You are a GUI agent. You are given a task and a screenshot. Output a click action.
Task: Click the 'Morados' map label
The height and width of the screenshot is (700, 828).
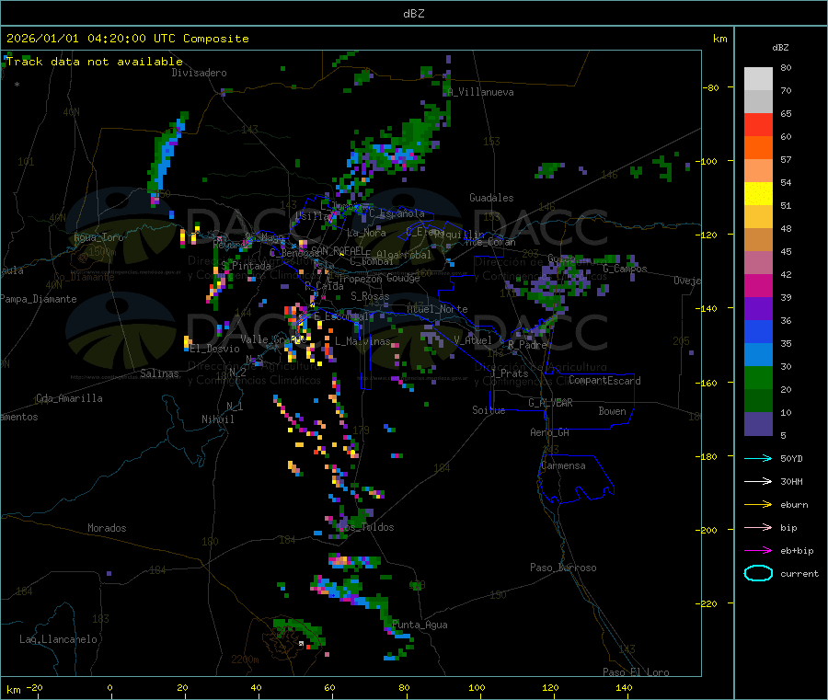click(107, 528)
